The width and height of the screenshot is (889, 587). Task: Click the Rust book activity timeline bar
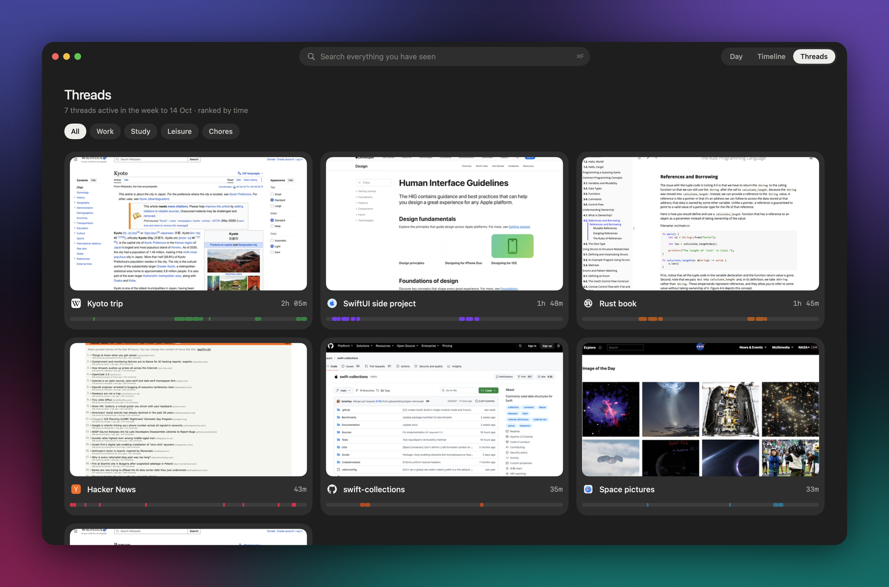click(701, 319)
